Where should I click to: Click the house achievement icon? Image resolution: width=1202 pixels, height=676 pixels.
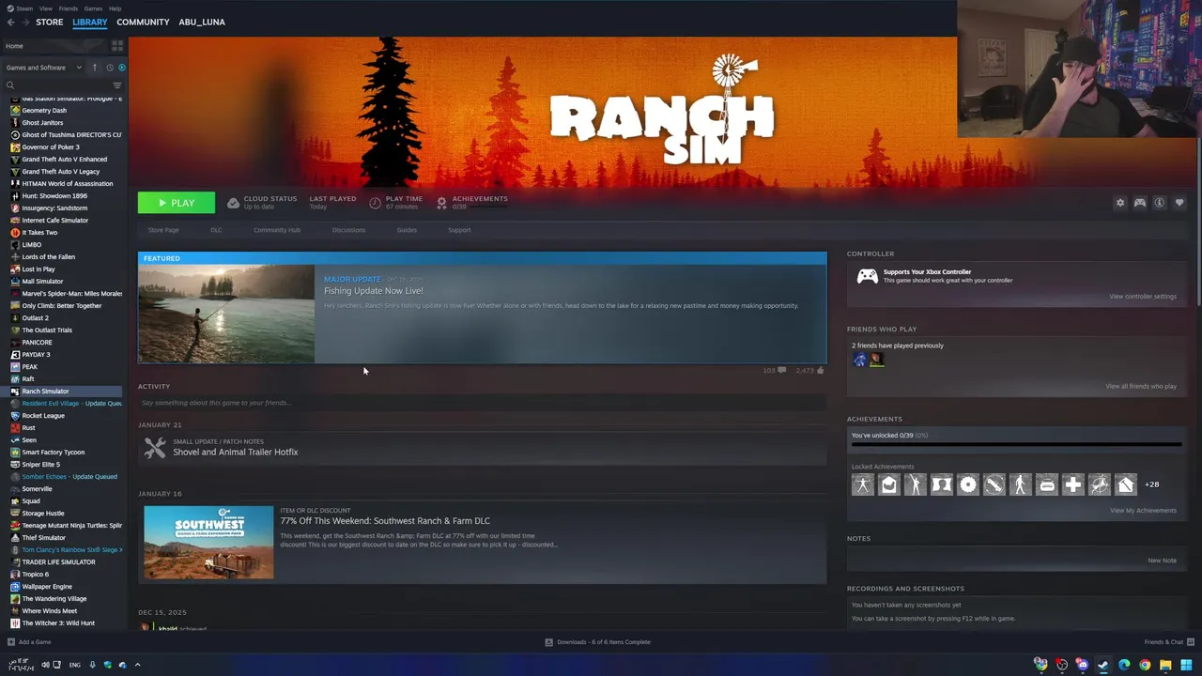click(x=1126, y=484)
